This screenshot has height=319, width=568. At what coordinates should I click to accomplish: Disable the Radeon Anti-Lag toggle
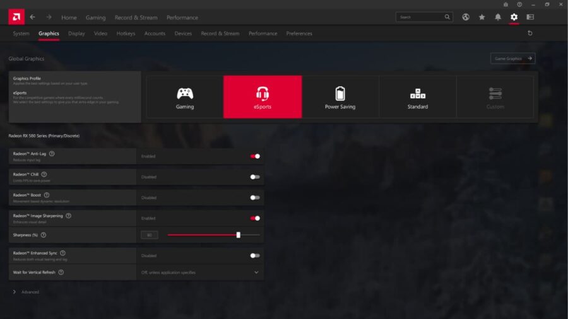coord(255,156)
